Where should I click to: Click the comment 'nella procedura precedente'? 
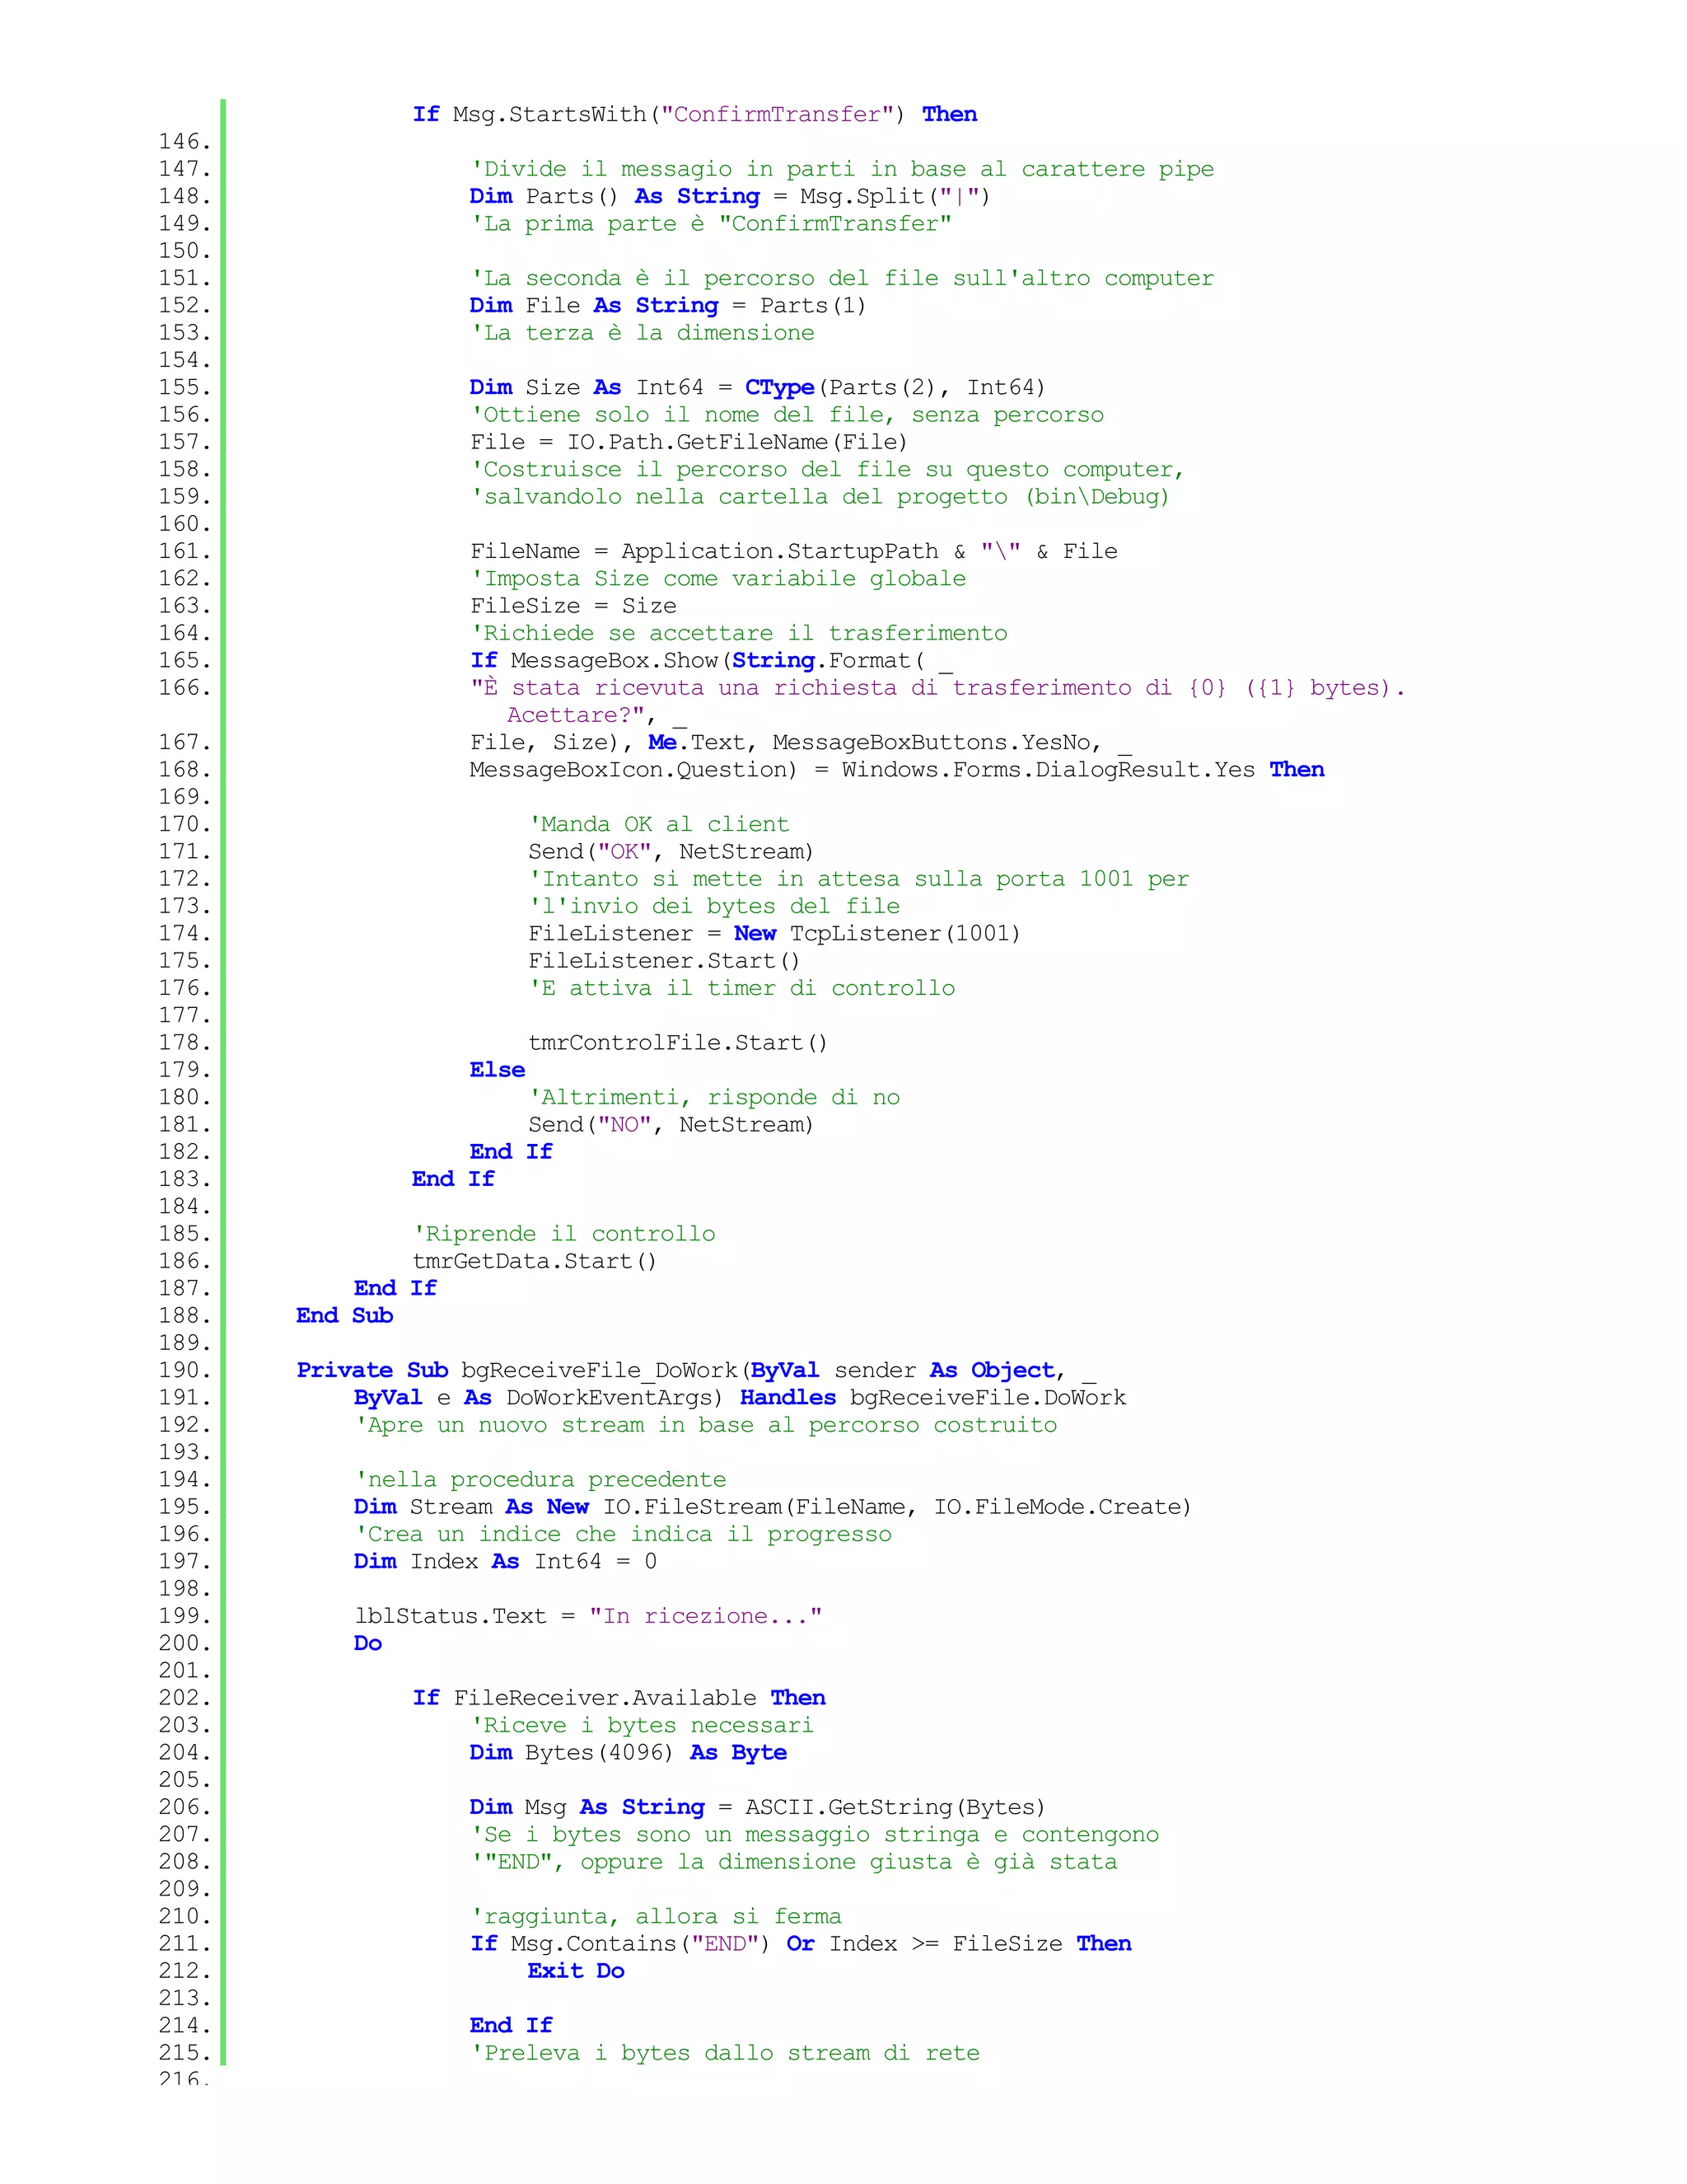[x=540, y=1480]
